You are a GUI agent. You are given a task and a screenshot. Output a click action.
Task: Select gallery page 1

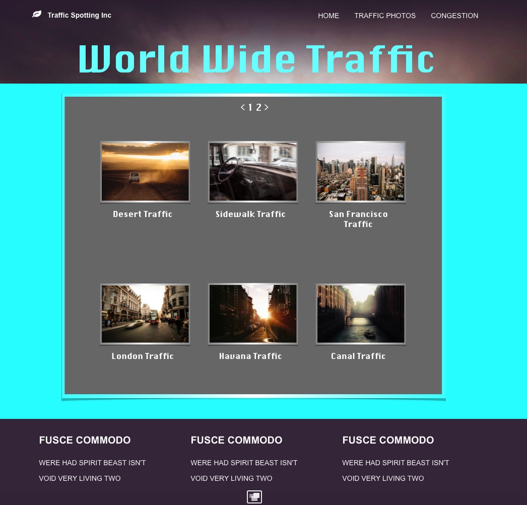[250, 107]
